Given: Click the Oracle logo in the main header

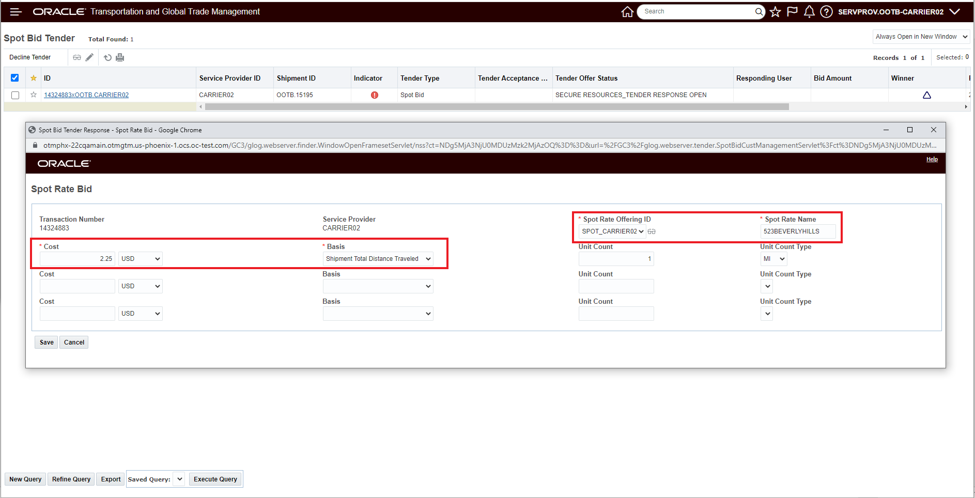Looking at the screenshot, I should click(59, 11).
